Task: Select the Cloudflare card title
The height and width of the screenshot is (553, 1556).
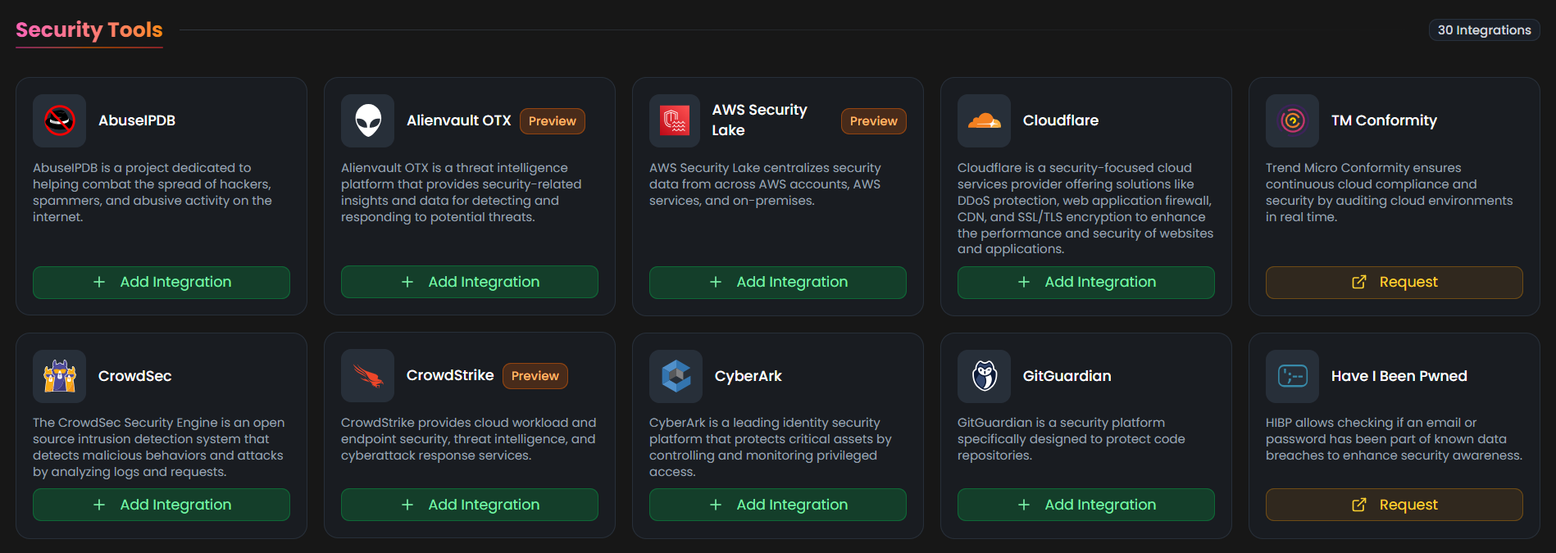Action: (1061, 120)
